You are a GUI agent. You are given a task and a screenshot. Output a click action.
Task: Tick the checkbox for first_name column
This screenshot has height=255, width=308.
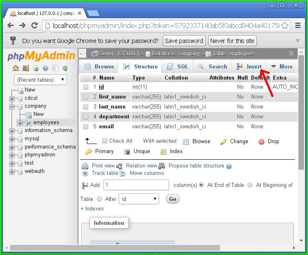(x=86, y=97)
